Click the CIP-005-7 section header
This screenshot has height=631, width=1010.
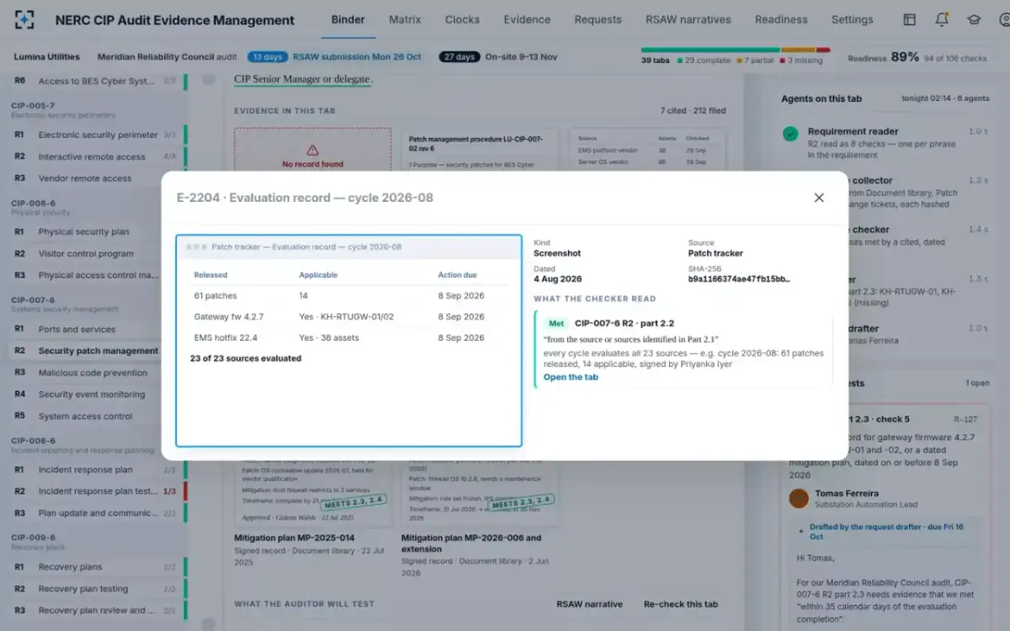[33, 106]
